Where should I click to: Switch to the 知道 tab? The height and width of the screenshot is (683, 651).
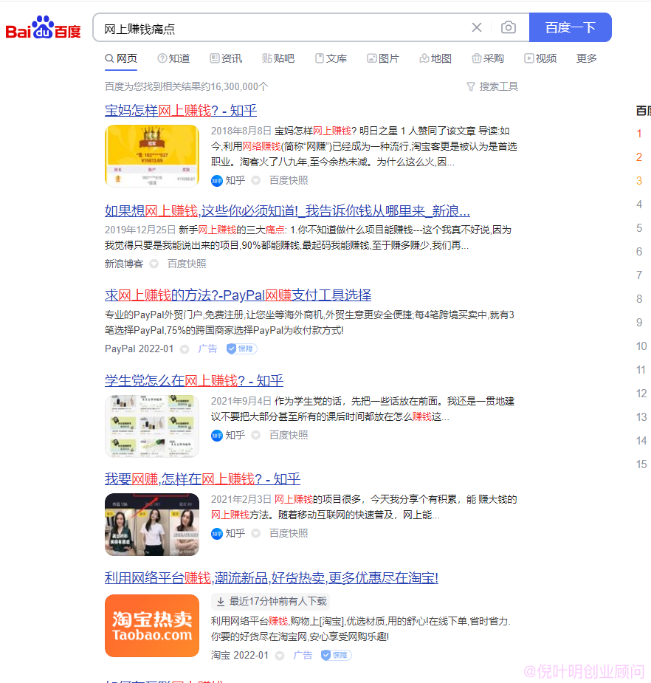pyautogui.click(x=173, y=58)
